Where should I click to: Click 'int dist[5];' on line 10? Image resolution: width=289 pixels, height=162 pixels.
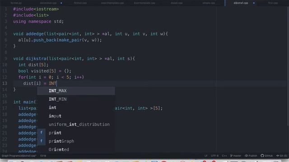coord(33,65)
